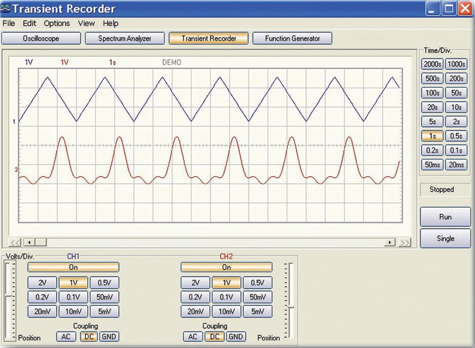Switch to the Oscilloscope tab
The image size is (475, 348).
[x=41, y=38]
